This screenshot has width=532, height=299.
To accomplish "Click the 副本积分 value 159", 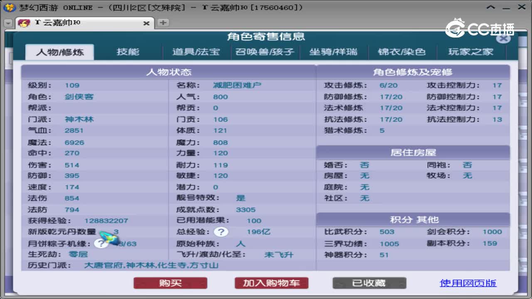I will pyautogui.click(x=490, y=243).
